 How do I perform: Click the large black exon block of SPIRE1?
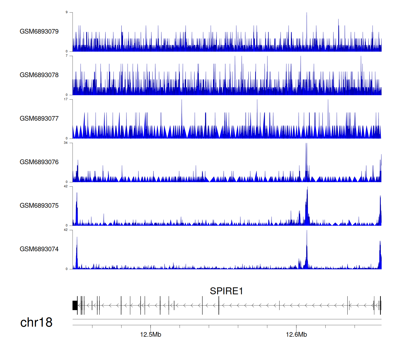point(75,305)
